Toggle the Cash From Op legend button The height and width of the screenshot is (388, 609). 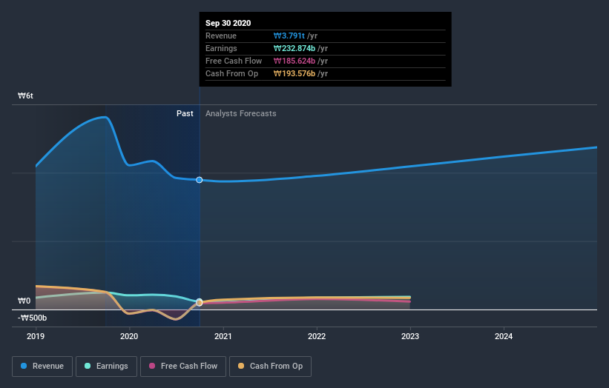point(270,367)
